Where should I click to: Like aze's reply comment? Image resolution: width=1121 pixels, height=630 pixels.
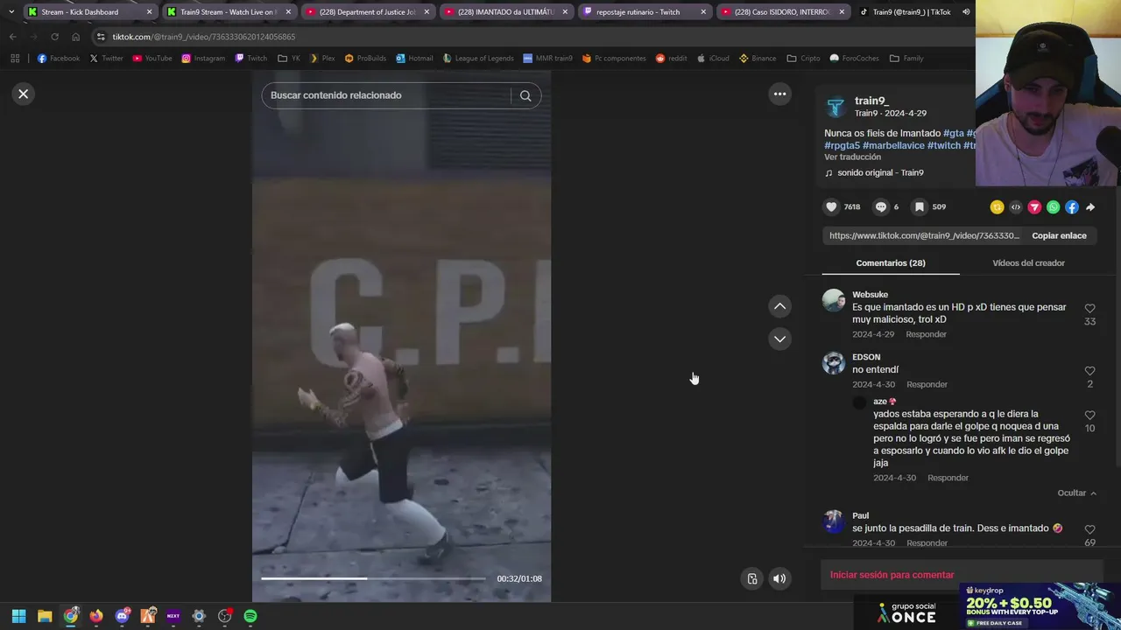click(x=1089, y=416)
